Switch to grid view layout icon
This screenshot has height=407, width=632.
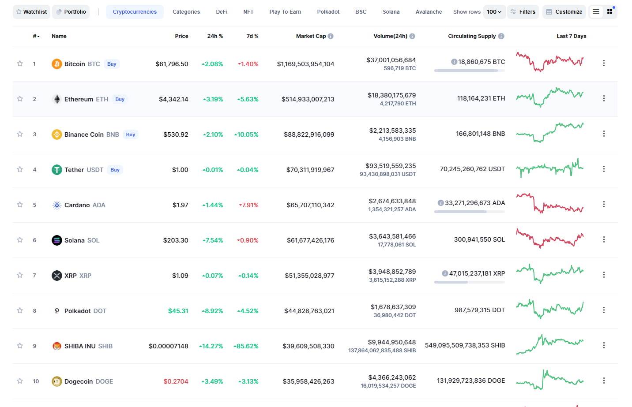click(610, 12)
